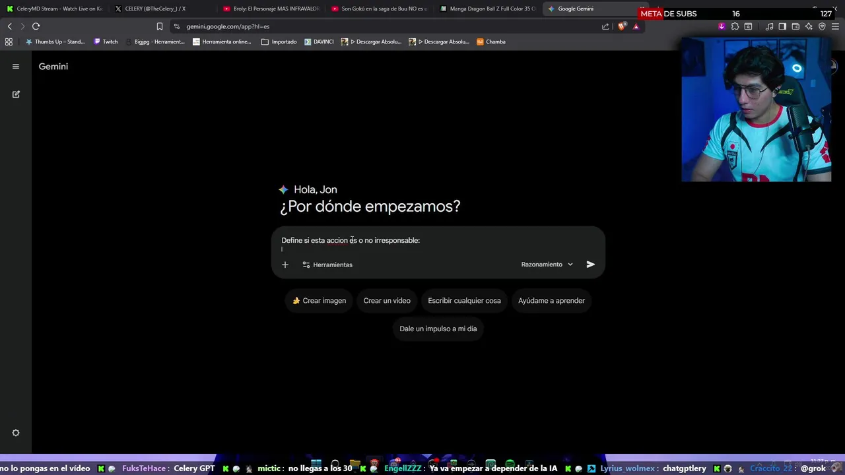The width and height of the screenshot is (845, 475).
Task: Click the plus icon to add files
Action: click(285, 265)
